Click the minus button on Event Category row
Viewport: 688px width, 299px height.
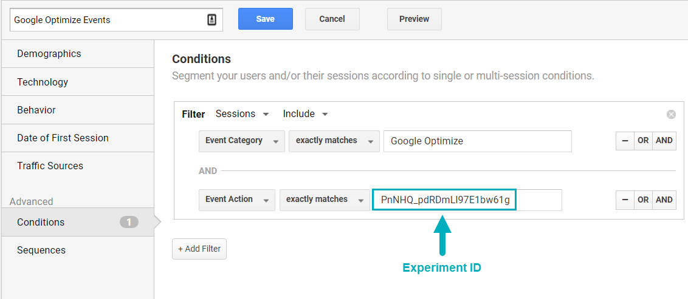point(625,141)
